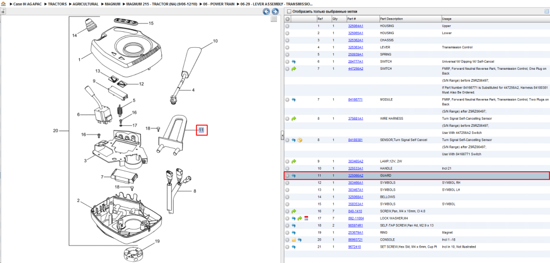Open part number link 250939A1 for SPRING
Screen dimensions: 550x263
click(355, 54)
